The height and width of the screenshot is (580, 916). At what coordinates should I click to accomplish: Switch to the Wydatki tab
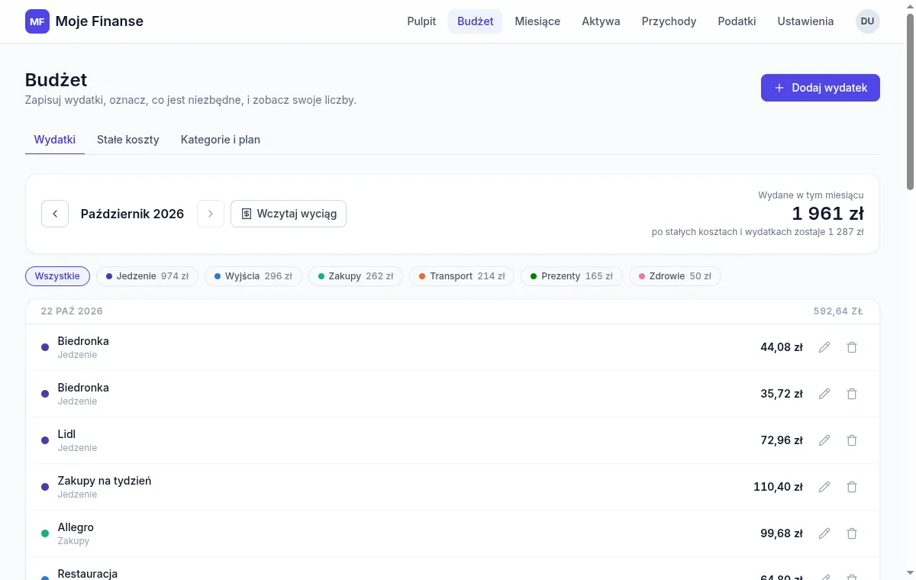coord(55,140)
